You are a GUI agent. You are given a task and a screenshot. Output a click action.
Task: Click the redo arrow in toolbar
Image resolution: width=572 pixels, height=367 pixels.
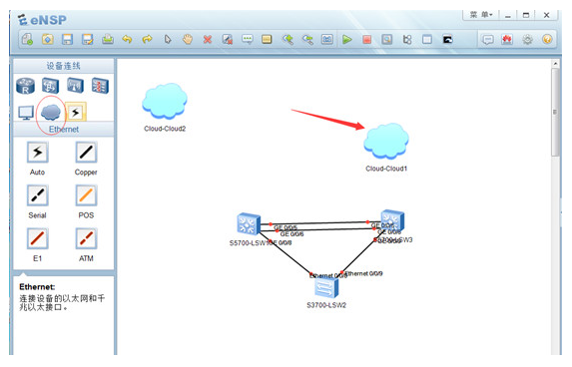click(x=147, y=39)
